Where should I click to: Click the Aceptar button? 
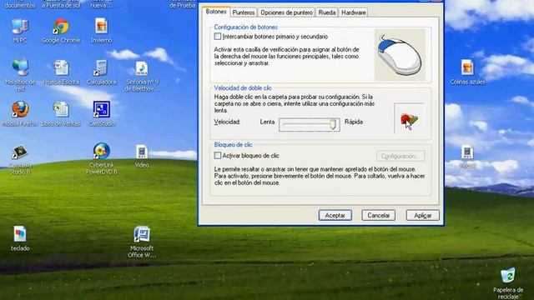(335, 215)
